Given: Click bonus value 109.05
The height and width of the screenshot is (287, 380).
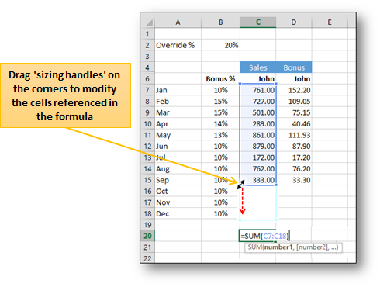Looking at the screenshot, I should (294, 102).
